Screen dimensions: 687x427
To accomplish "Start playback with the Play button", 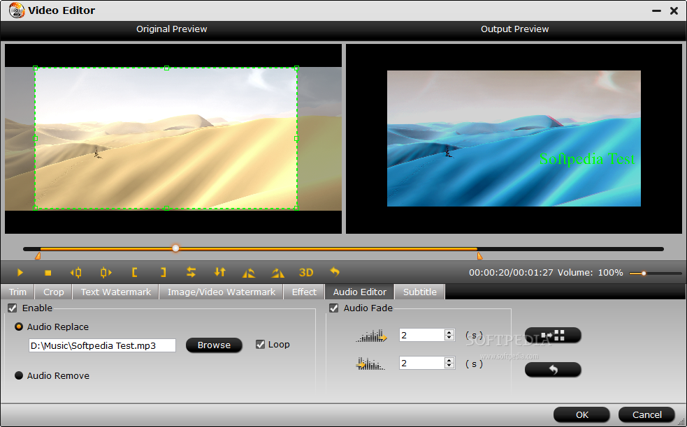I will 20,273.
